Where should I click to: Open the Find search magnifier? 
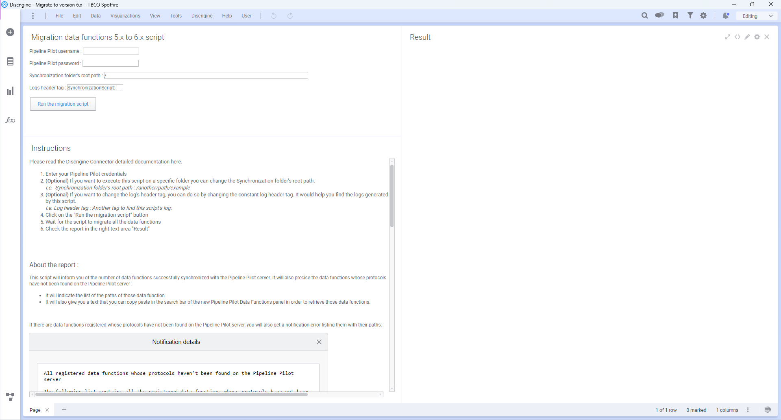[644, 16]
